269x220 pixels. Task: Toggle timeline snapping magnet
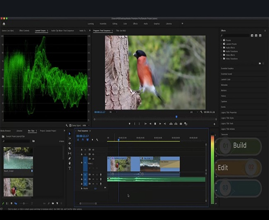83,140
